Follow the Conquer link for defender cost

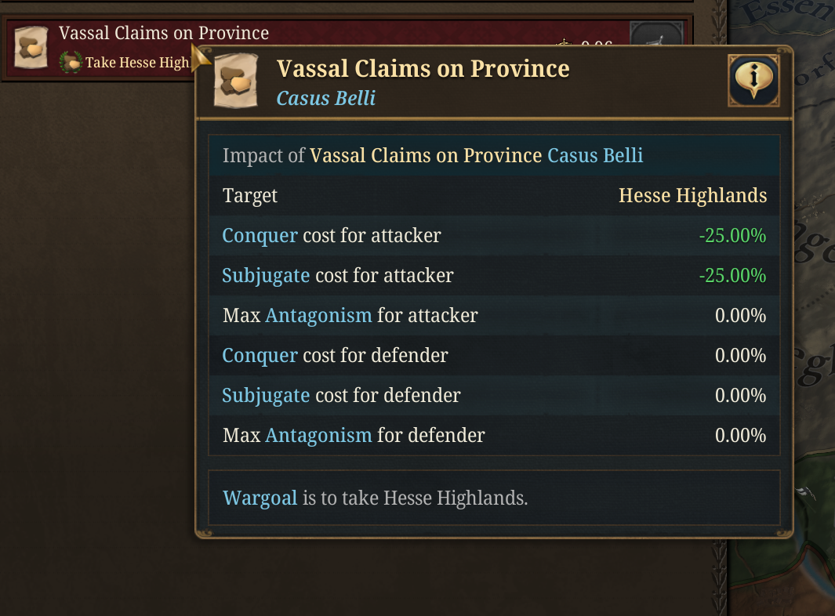(x=260, y=356)
